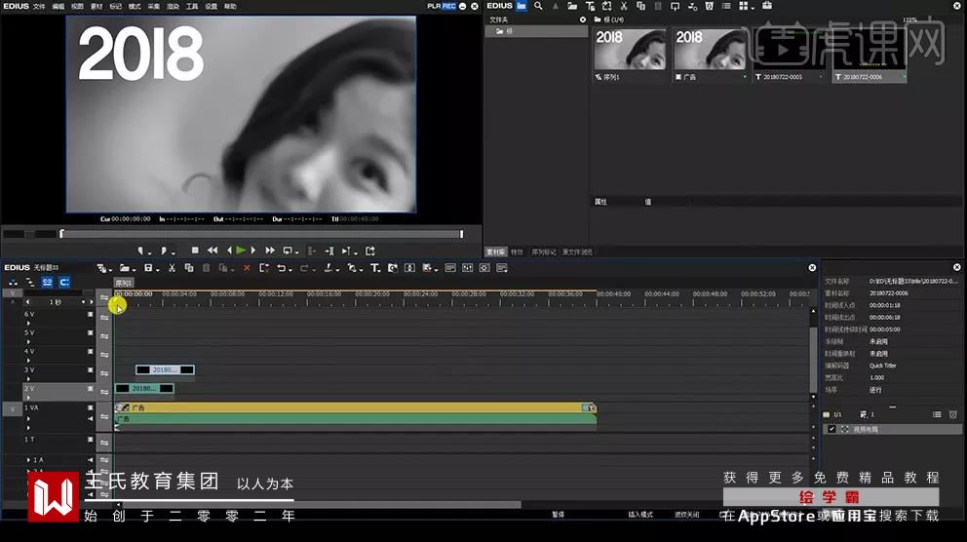Image resolution: width=967 pixels, height=542 pixels.
Task: Click the New sequence icon on the timeline toolbar
Action: pos(101,268)
